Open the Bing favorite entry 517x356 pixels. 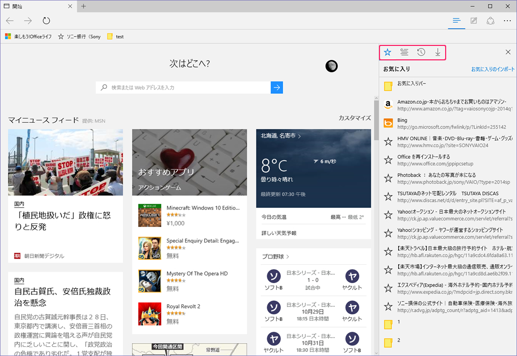tap(448, 123)
